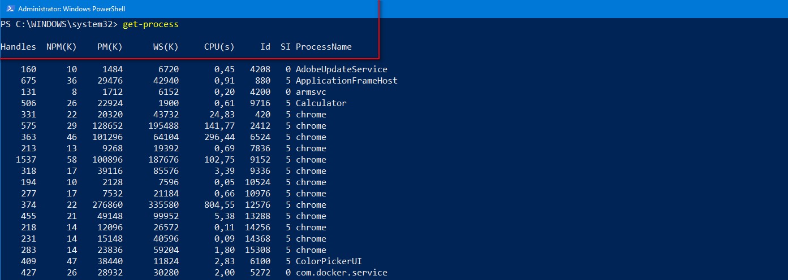Click the CPU value 804,55
788x280 pixels.
coord(219,205)
